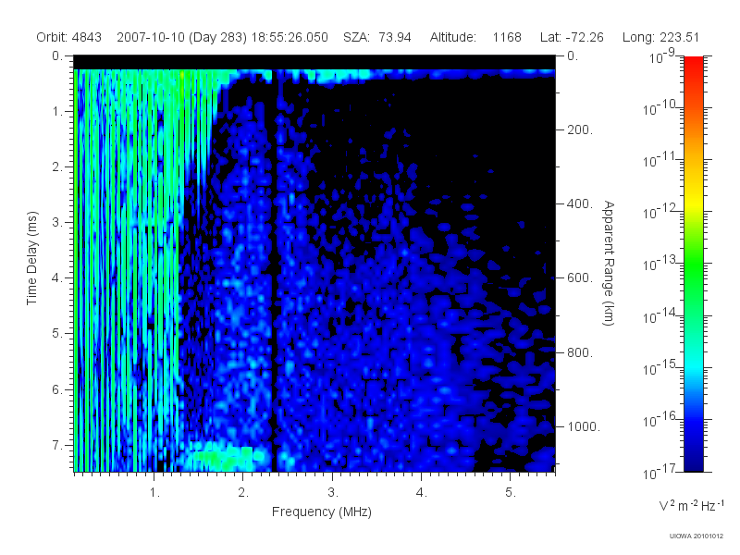Click the 'Frequency (MHz)' axis label
Viewport: 740px width, 555px height.
tap(321, 512)
